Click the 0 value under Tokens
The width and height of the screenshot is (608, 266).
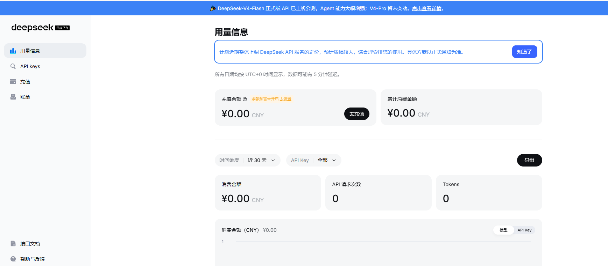click(x=446, y=199)
